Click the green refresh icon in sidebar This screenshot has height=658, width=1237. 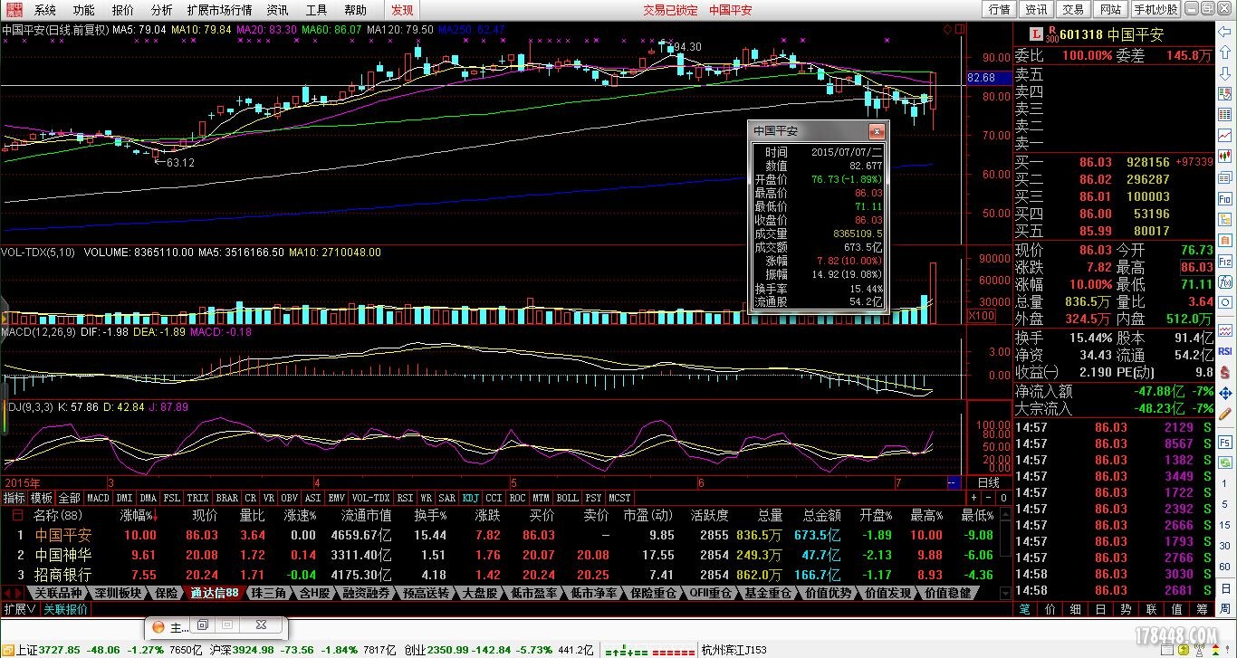(x=1223, y=463)
